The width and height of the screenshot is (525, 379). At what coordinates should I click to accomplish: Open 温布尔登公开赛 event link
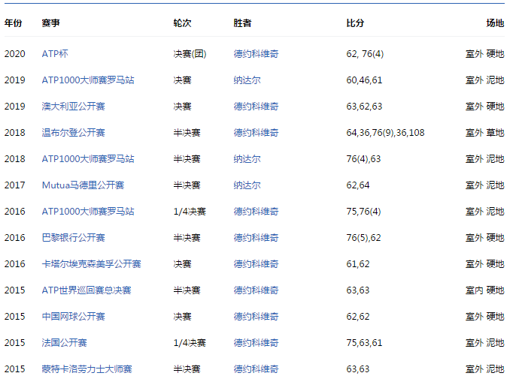(73, 133)
